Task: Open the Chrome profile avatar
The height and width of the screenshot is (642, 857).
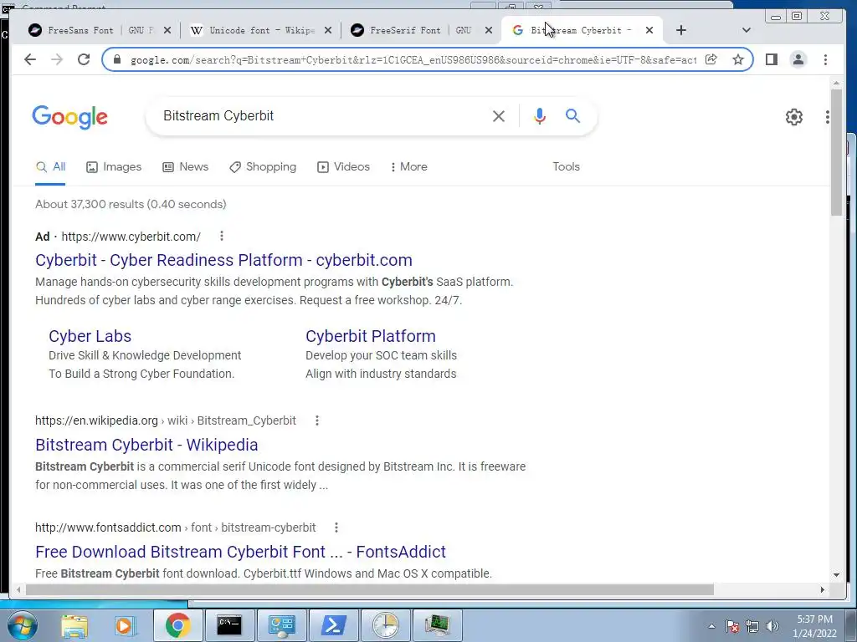Action: click(x=798, y=59)
